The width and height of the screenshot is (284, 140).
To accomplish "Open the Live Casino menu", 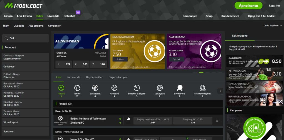I will click(24, 16).
